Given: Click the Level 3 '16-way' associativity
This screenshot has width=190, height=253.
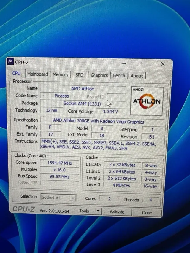Looking at the screenshot, I should (x=150, y=186).
